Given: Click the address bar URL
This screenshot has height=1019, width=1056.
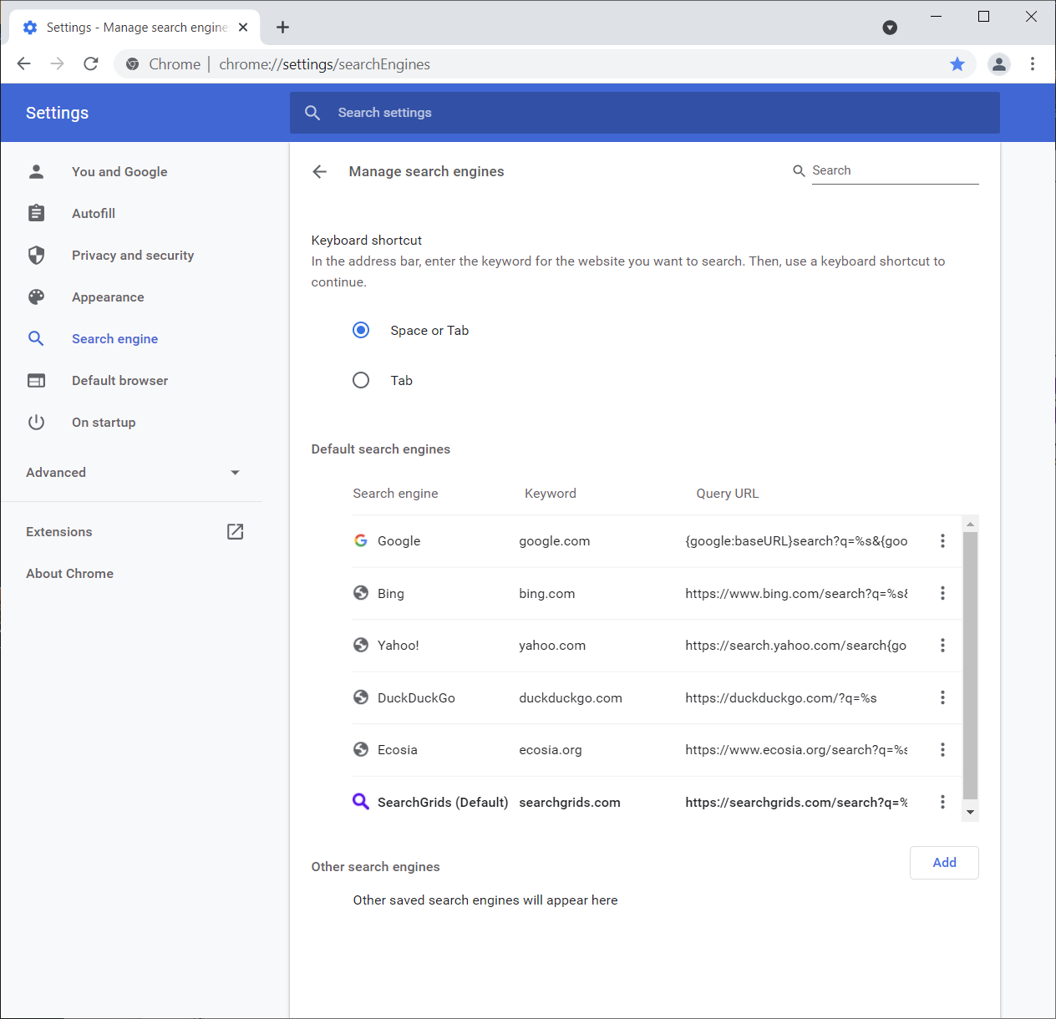Looking at the screenshot, I should pos(324,64).
